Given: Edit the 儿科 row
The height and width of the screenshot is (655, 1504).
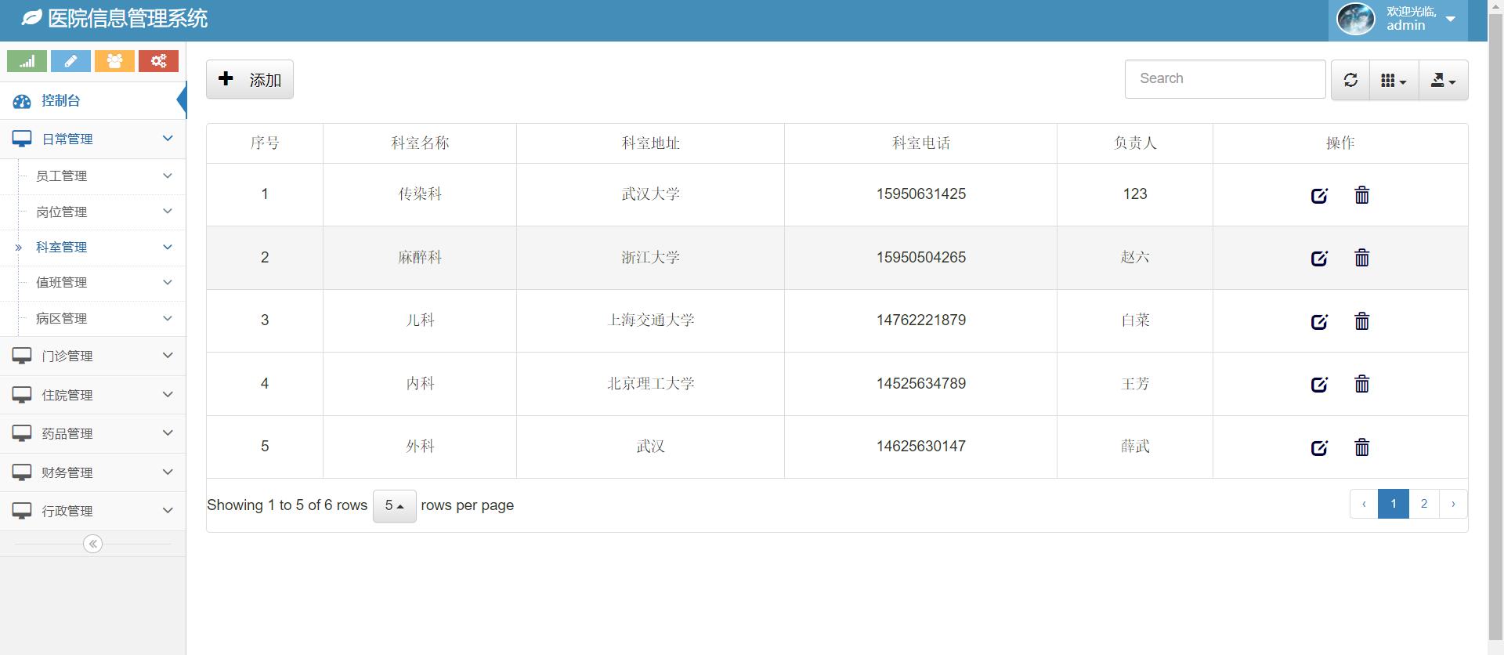Looking at the screenshot, I should pyautogui.click(x=1319, y=321).
